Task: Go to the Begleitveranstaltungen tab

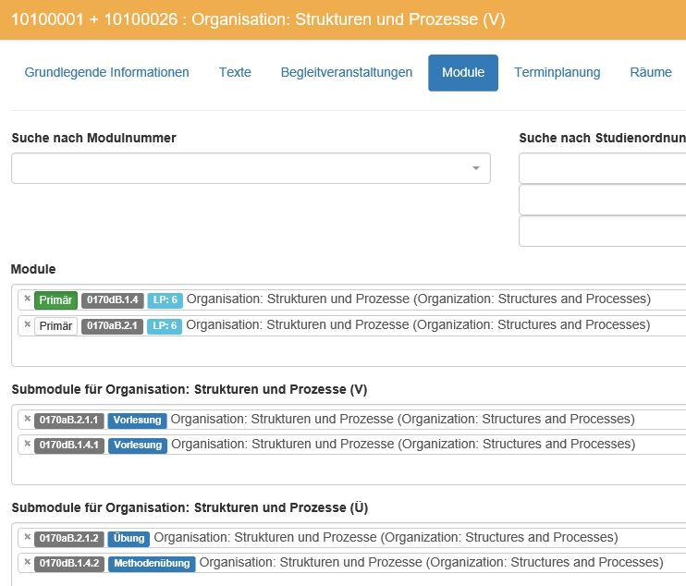Action: pos(347,72)
